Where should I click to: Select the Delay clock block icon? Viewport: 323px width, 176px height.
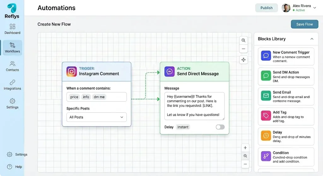266,135
